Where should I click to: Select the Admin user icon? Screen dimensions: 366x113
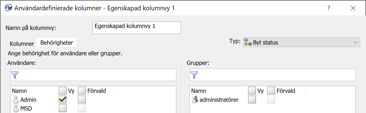point(16,99)
